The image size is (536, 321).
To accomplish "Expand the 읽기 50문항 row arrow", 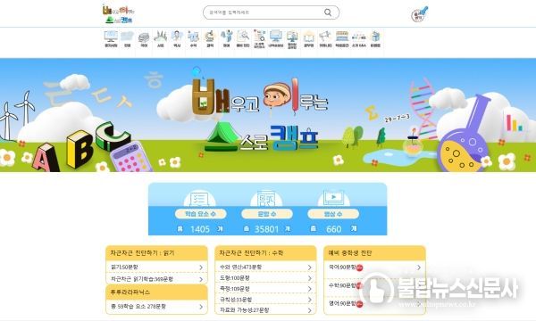I will pos(201,267).
